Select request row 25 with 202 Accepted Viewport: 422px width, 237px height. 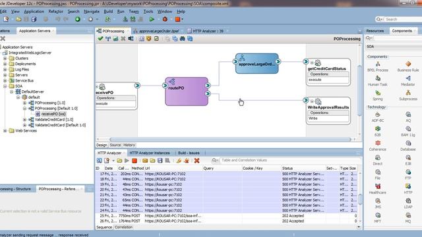click(x=227, y=216)
